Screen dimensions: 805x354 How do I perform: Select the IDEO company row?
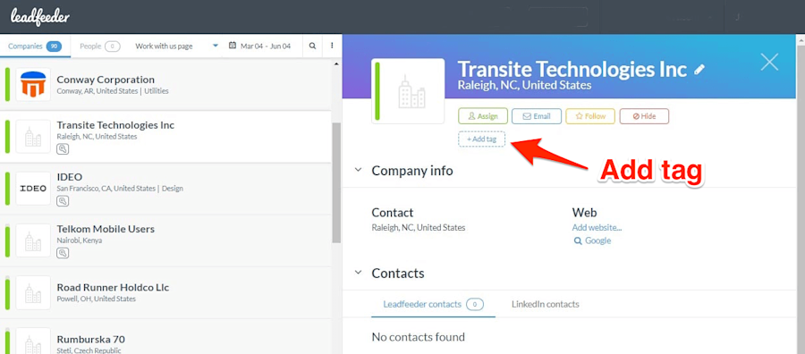[x=166, y=189]
